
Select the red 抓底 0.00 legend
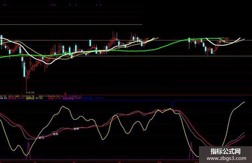pyautogui.click(x=55, y=98)
